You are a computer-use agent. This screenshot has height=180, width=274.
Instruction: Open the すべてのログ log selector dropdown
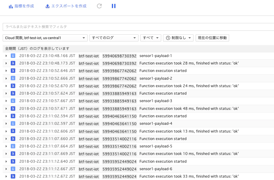(114, 38)
